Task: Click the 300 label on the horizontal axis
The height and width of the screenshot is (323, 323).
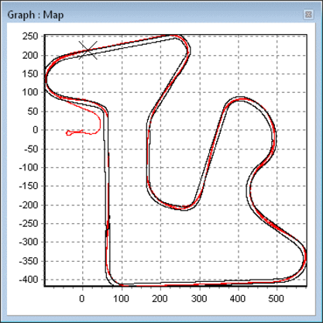Action: tap(199, 299)
